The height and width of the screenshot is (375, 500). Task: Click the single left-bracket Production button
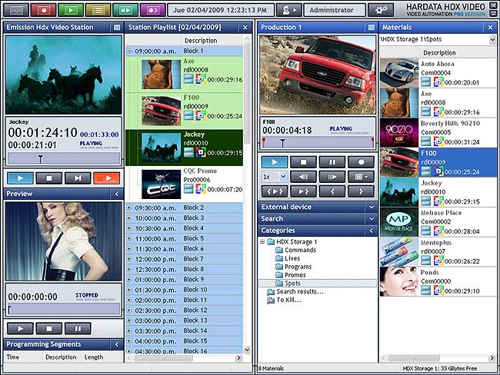(x=332, y=191)
